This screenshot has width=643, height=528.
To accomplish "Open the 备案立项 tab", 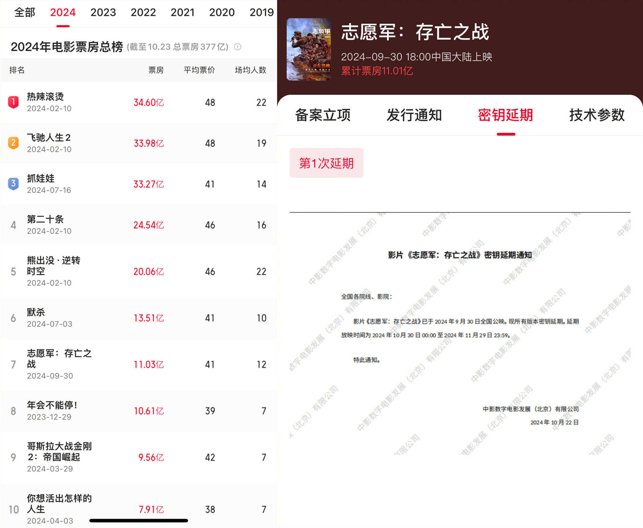I will coord(323,115).
